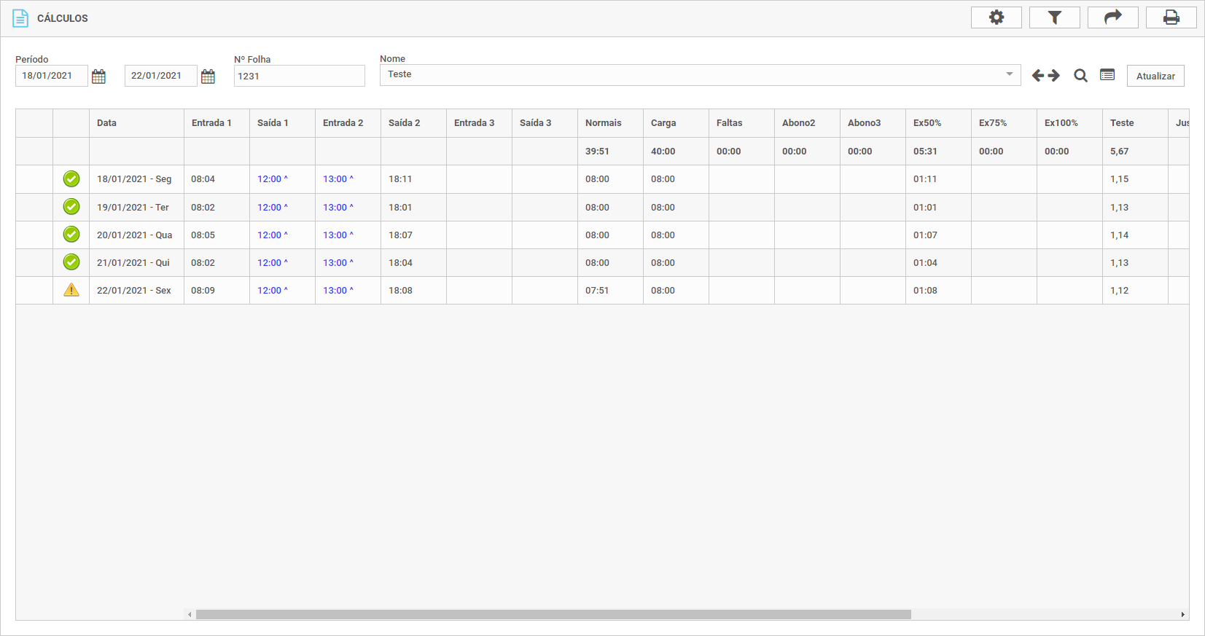Click the warning icon for 22/01/2021

point(71,290)
